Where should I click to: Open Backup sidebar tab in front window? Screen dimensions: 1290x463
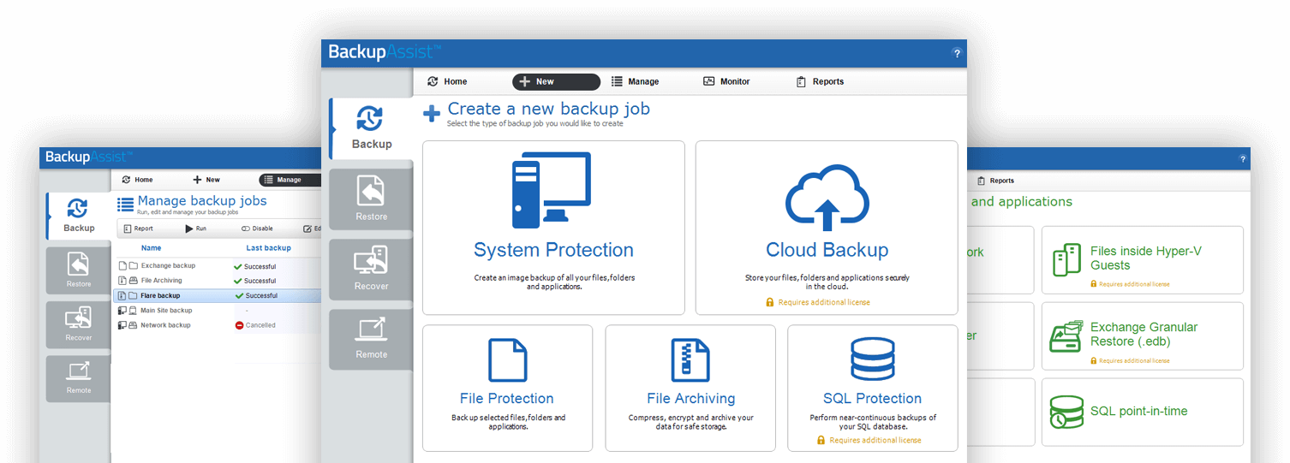[371, 128]
